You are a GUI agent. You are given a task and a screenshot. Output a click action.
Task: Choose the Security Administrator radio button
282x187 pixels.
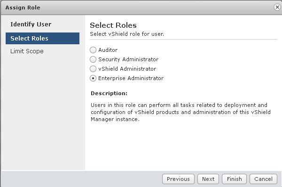coord(93,59)
